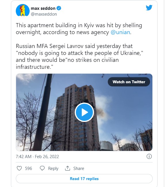
Task: Click the apartment building video thumbnail
Action: [x=84, y=112]
